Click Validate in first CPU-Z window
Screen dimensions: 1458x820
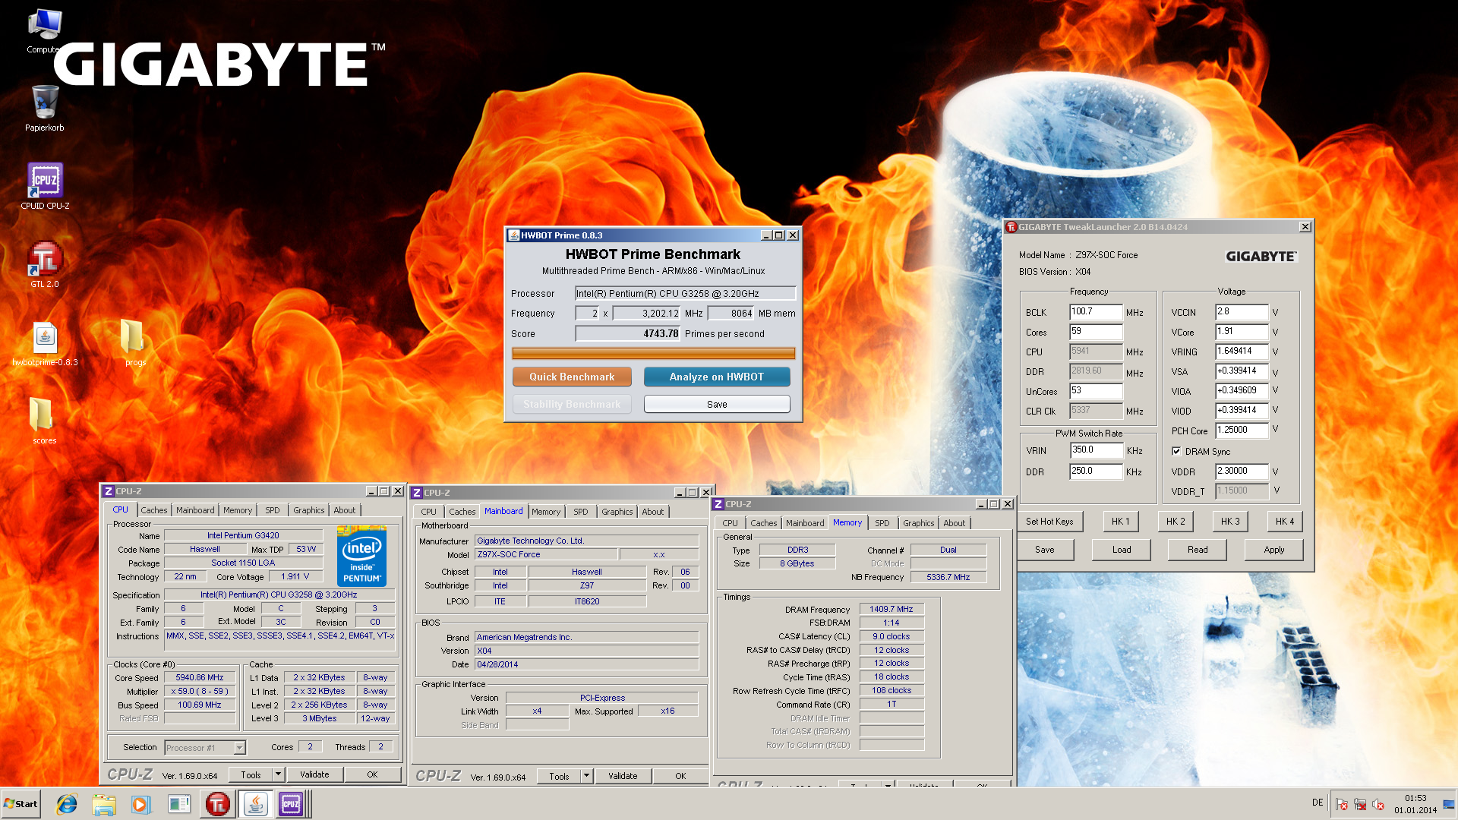(314, 774)
